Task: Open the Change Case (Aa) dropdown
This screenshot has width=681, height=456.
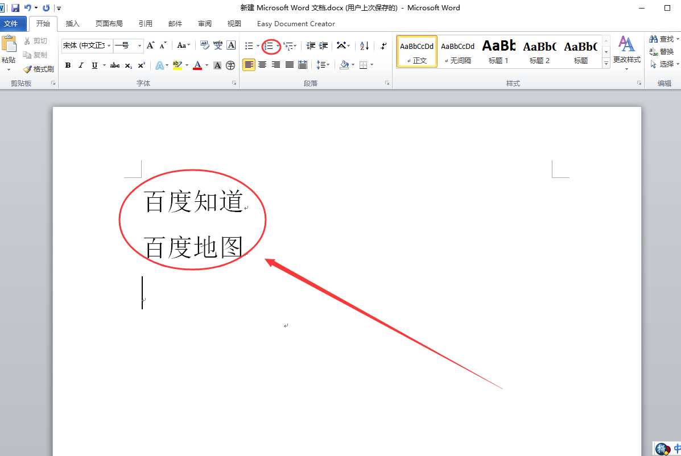Action: point(183,45)
